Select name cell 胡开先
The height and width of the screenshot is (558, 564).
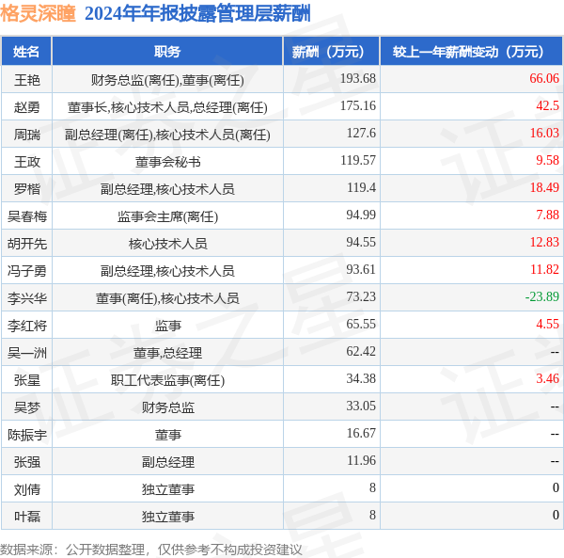point(27,244)
